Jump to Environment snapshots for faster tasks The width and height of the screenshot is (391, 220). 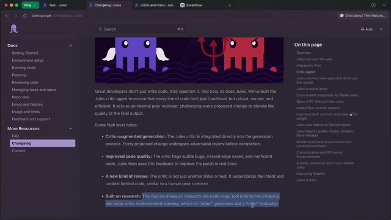click(x=327, y=95)
